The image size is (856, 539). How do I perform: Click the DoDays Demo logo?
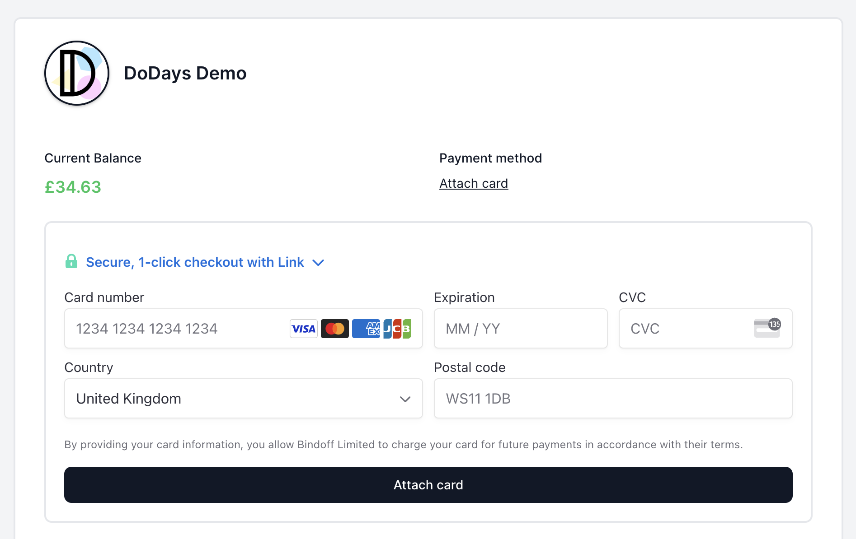tap(76, 73)
